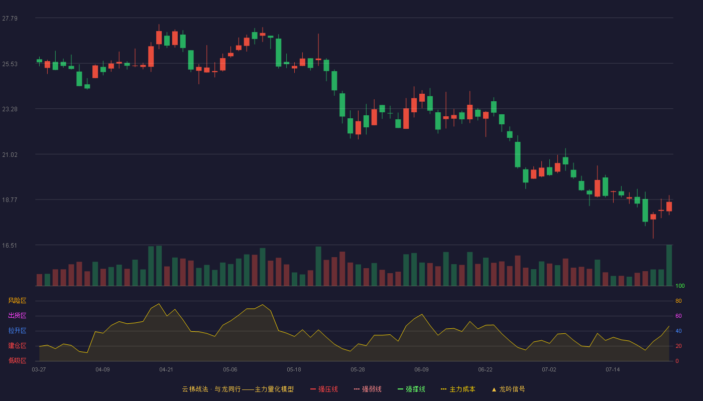Click the 05-18 date label

click(x=294, y=369)
